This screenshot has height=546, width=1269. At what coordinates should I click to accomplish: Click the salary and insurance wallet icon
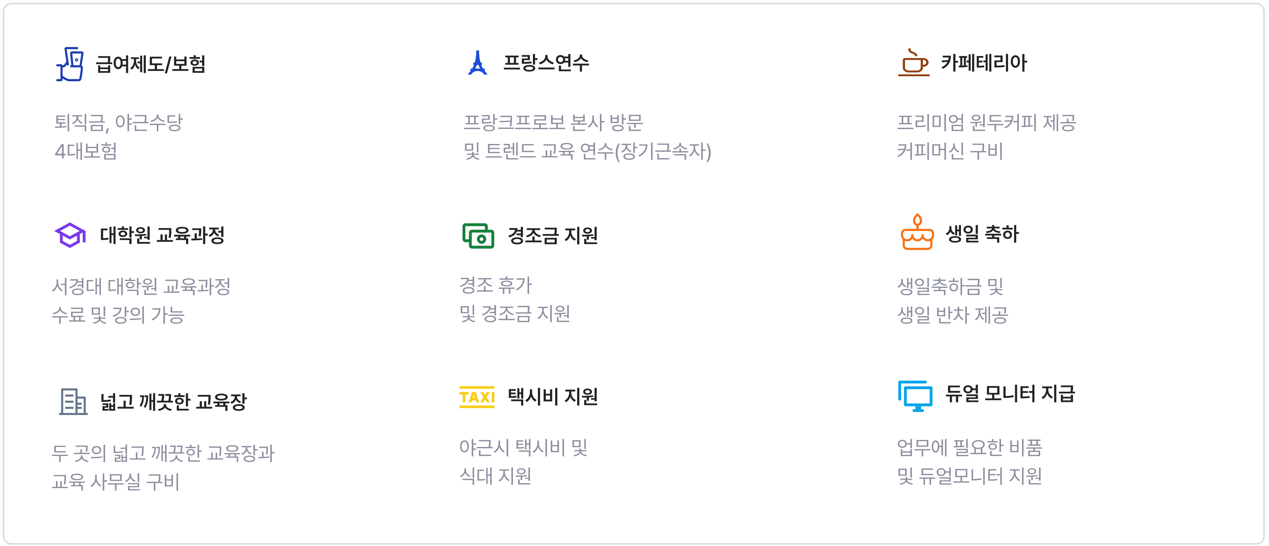[70, 64]
